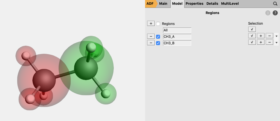280x121 pixels.
Task: Open the Regions panel options menu icon
Action: [x=268, y=13]
